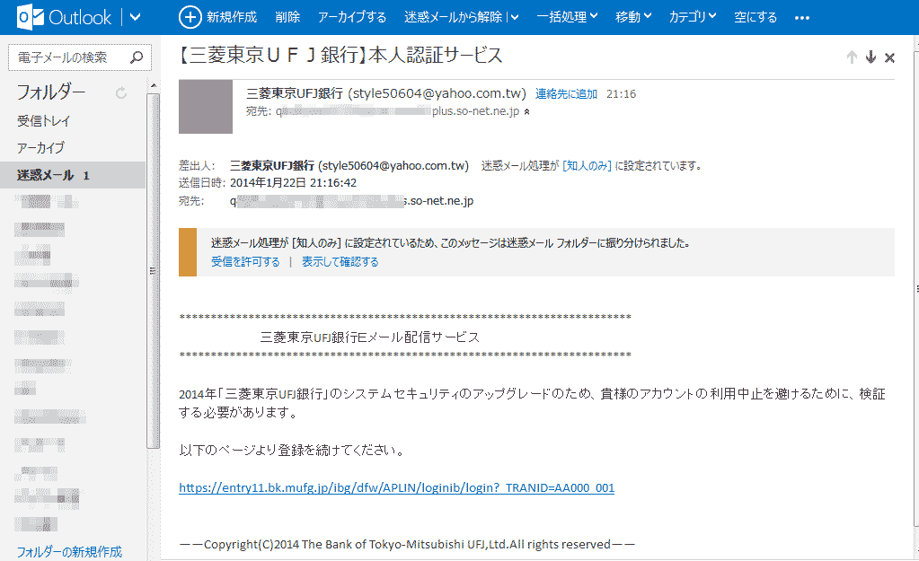Screen dimensions: 919x561
Task: Open the 一括処理 dropdown menu
Action: (x=568, y=17)
